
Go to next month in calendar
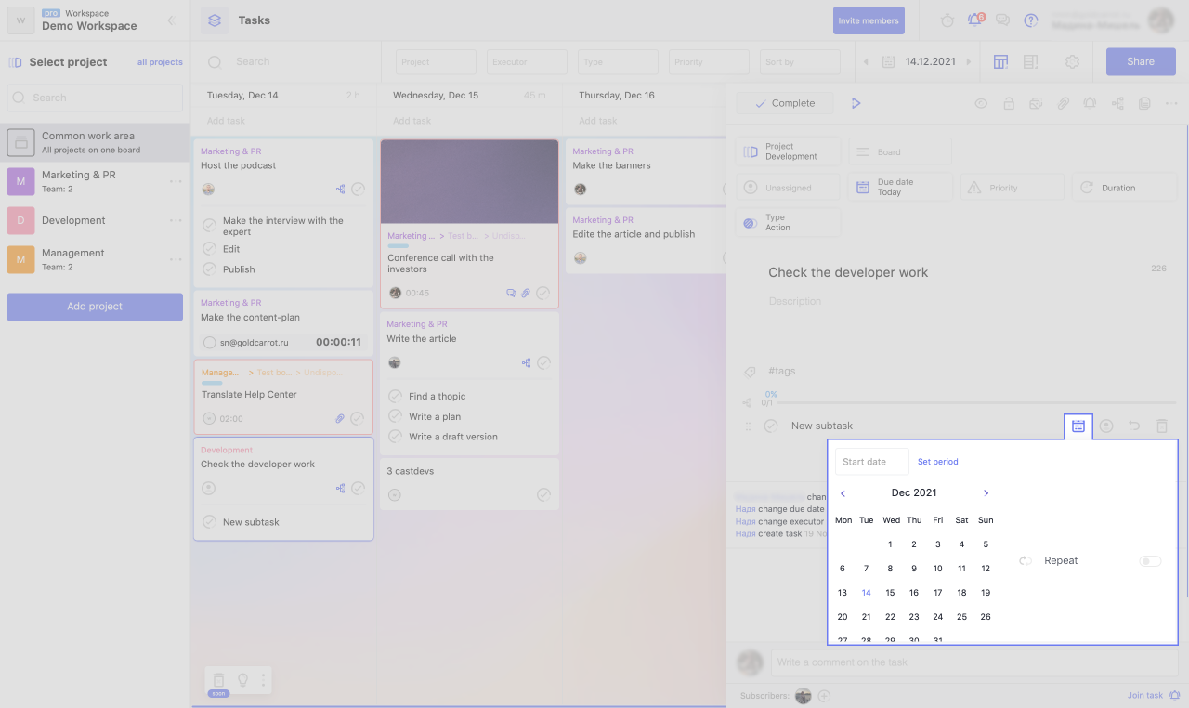pyautogui.click(x=986, y=493)
